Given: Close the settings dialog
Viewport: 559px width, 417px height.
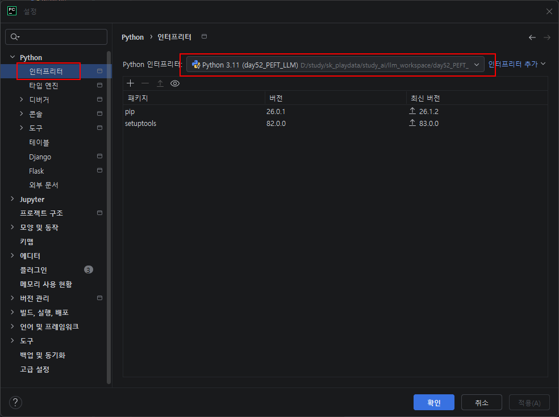Looking at the screenshot, I should (549, 11).
